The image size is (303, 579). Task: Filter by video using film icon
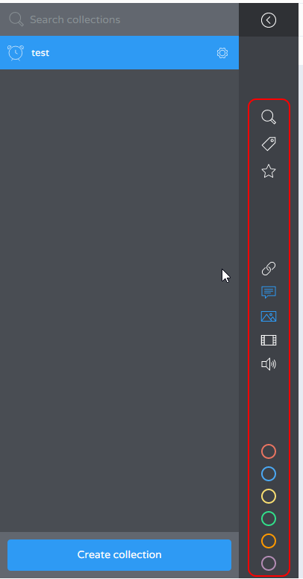click(x=269, y=340)
